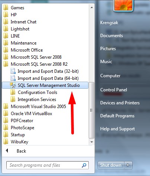Open Default Programs
Viewport: 150px width, 176px height.
[x=117, y=116]
